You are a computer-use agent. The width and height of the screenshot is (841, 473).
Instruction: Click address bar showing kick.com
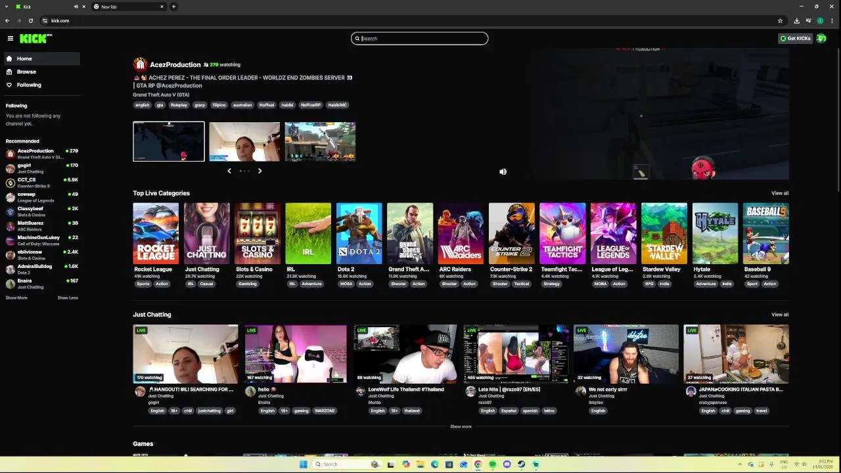(407, 20)
